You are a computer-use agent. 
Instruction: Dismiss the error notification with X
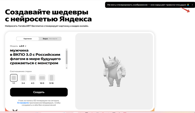[x=192, y=5]
